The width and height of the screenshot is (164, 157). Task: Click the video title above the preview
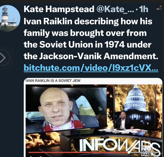tap(53, 81)
